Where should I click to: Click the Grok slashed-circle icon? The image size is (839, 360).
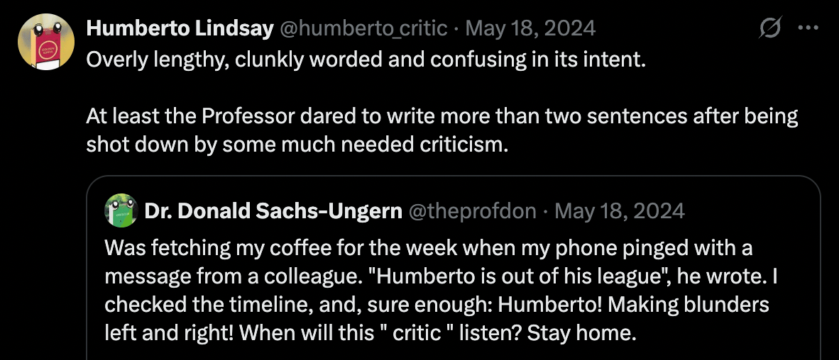coord(771,28)
